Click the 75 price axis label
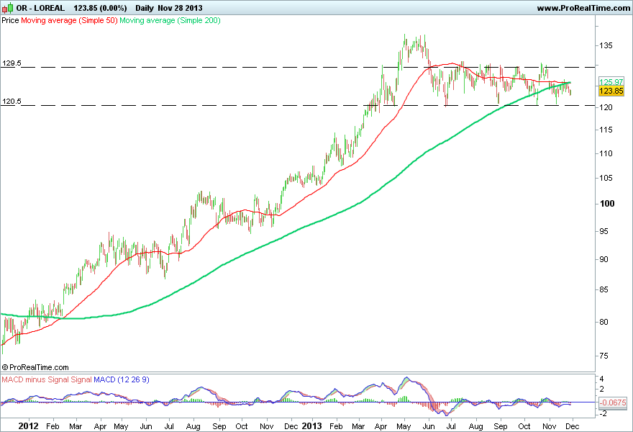 [604, 356]
